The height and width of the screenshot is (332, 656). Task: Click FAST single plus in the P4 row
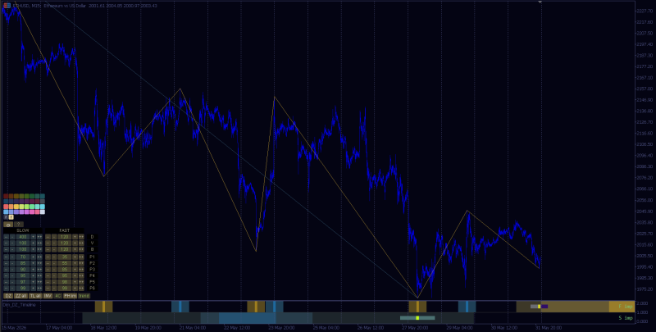[x=75, y=275]
